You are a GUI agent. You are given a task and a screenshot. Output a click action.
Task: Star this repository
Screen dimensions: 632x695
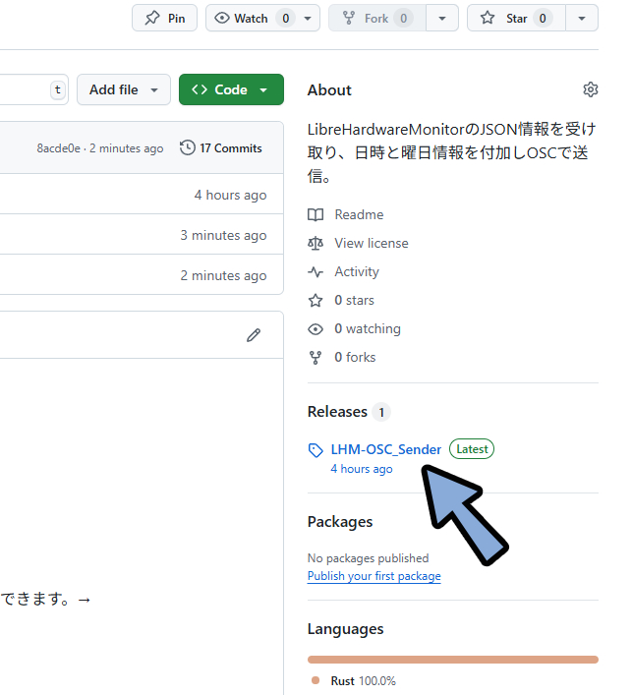tap(516, 18)
